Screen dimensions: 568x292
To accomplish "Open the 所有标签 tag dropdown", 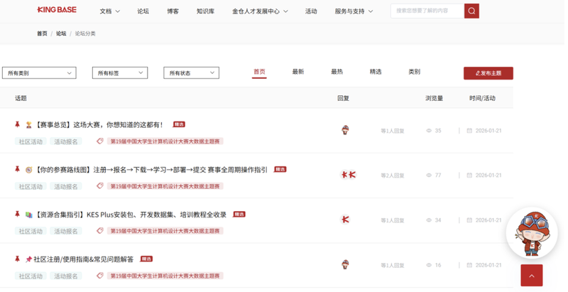I will 119,72.
